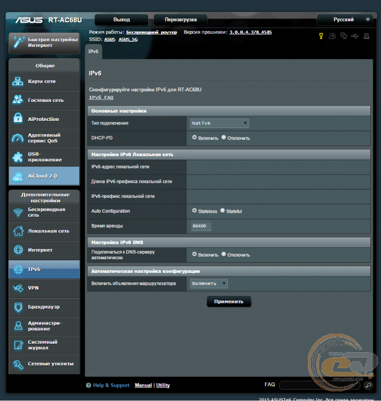Click the Help & Support text link
The image size is (381, 401).
(111, 385)
